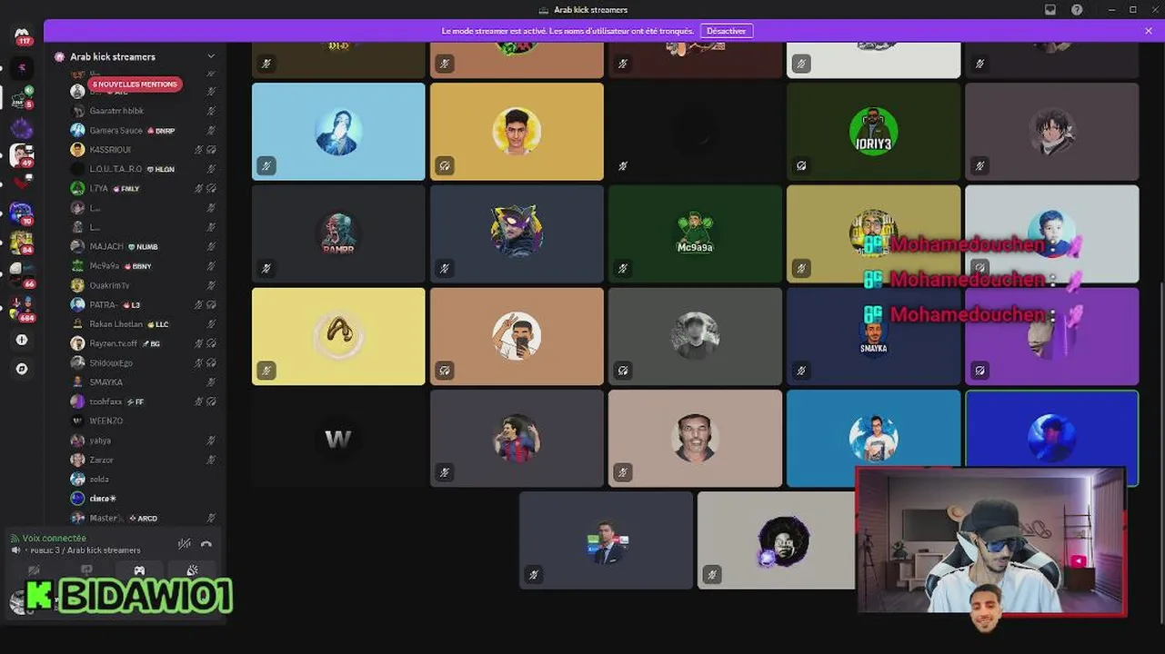Focus the light blue tile with anime avatar
The height and width of the screenshot is (654, 1165).
338,132
